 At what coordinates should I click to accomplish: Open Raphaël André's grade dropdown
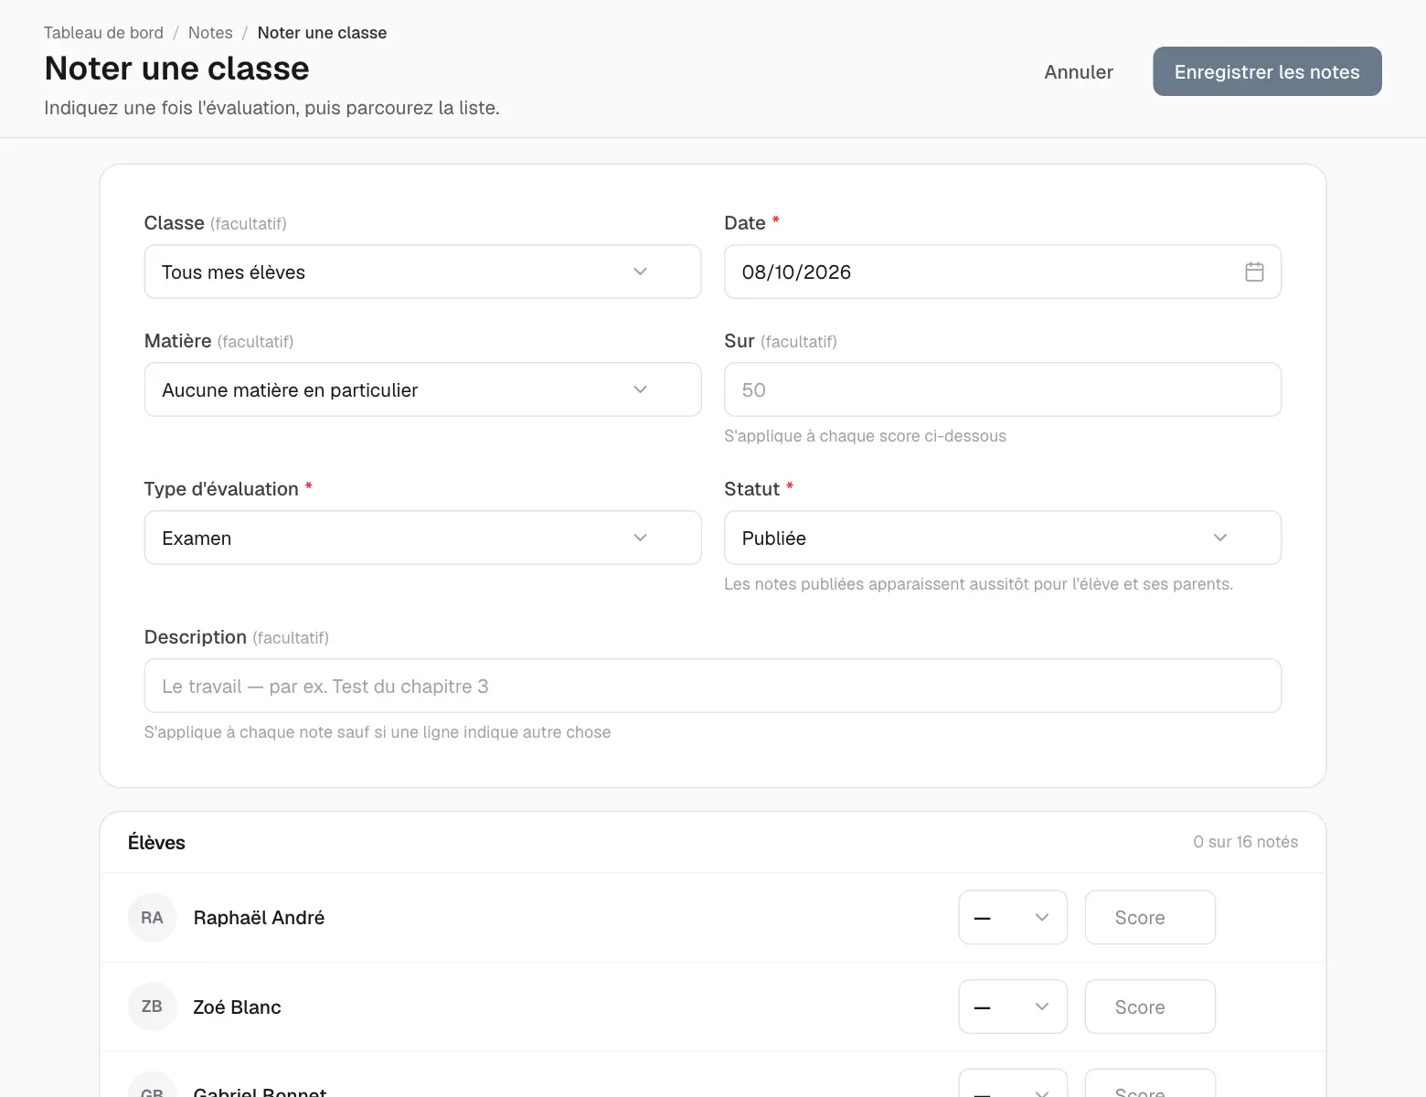[x=1013, y=917]
